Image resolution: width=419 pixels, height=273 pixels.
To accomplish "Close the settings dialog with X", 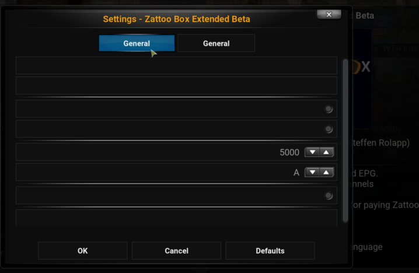I will (x=329, y=15).
